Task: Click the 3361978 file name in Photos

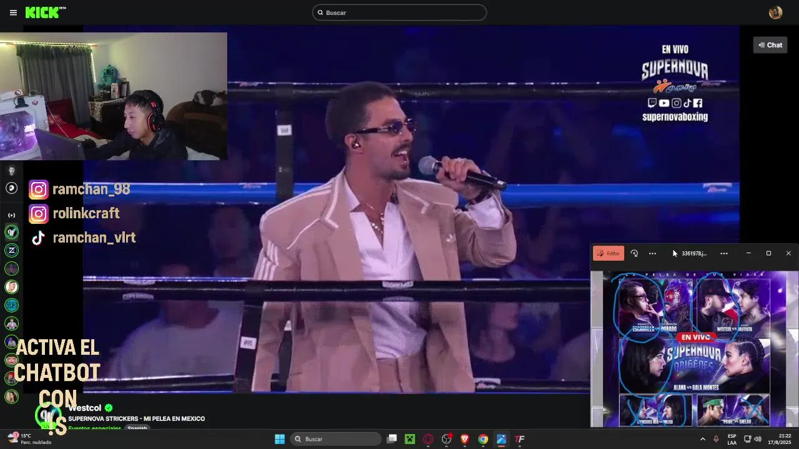Action: [694, 253]
